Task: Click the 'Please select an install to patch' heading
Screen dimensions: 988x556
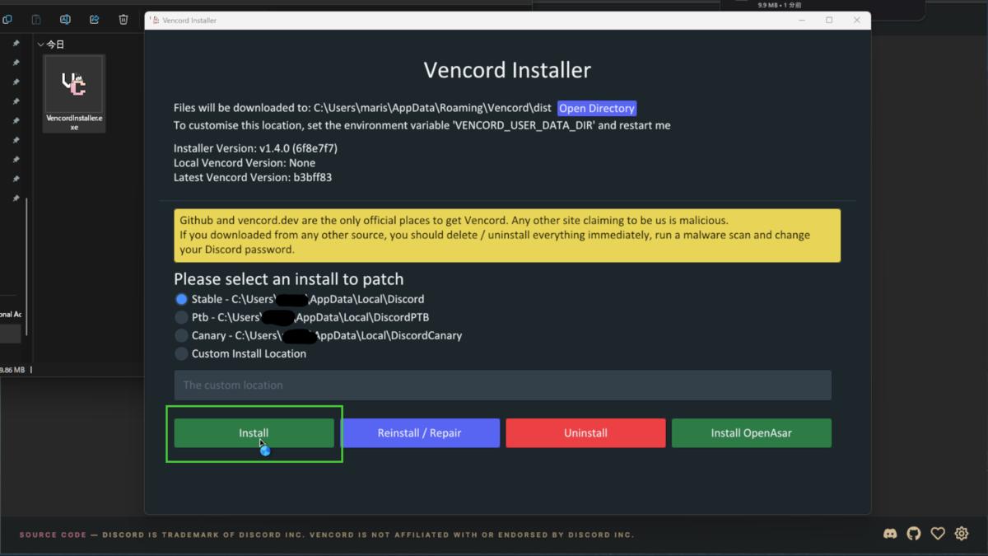Action: [x=289, y=279]
